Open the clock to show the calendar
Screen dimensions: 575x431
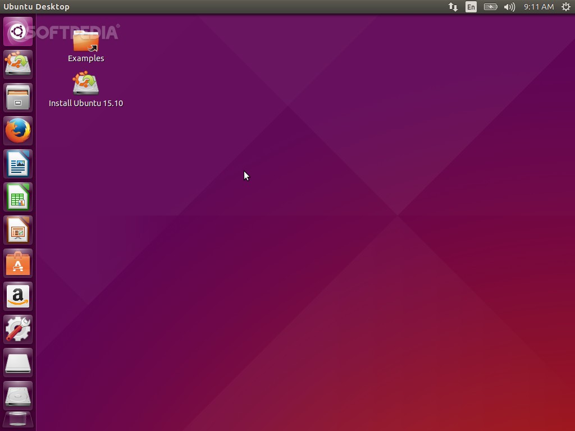(x=537, y=7)
